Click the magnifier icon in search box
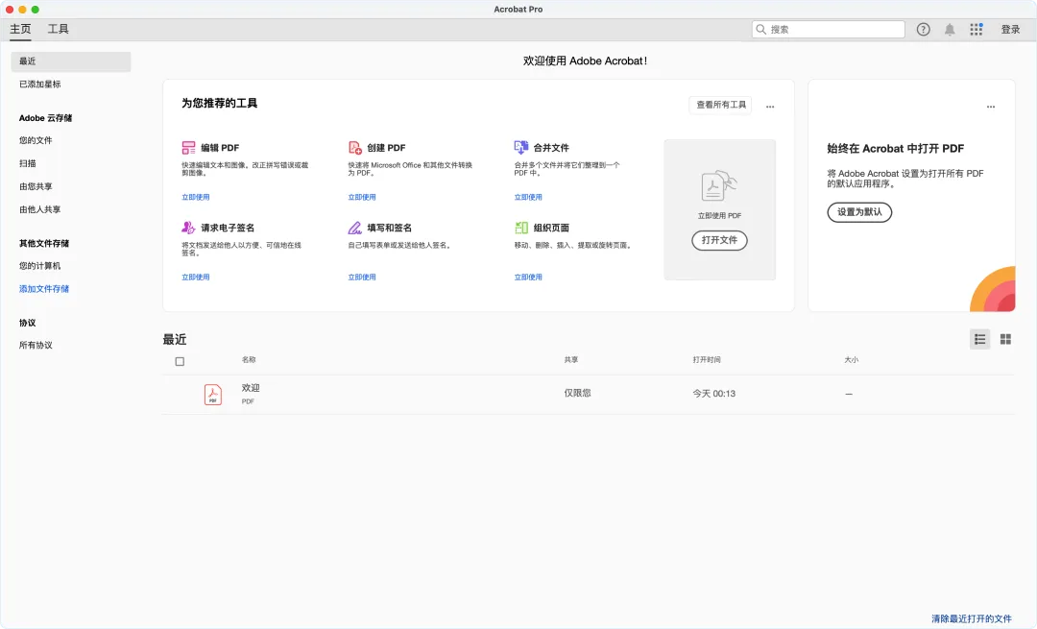The height and width of the screenshot is (629, 1037). click(761, 29)
